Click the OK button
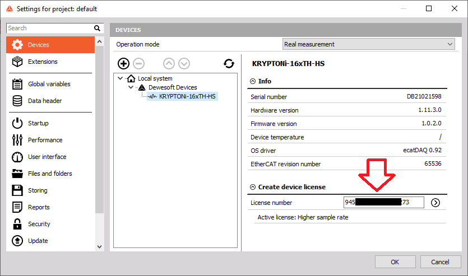468x276 pixels. coord(395,261)
